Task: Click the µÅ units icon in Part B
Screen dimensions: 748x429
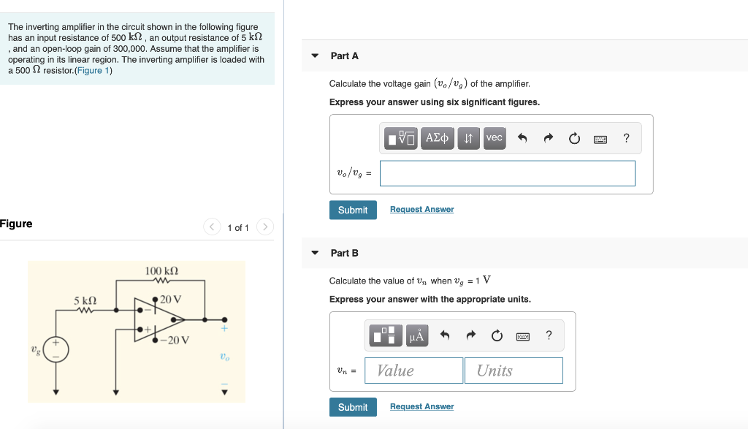Action: [416, 335]
